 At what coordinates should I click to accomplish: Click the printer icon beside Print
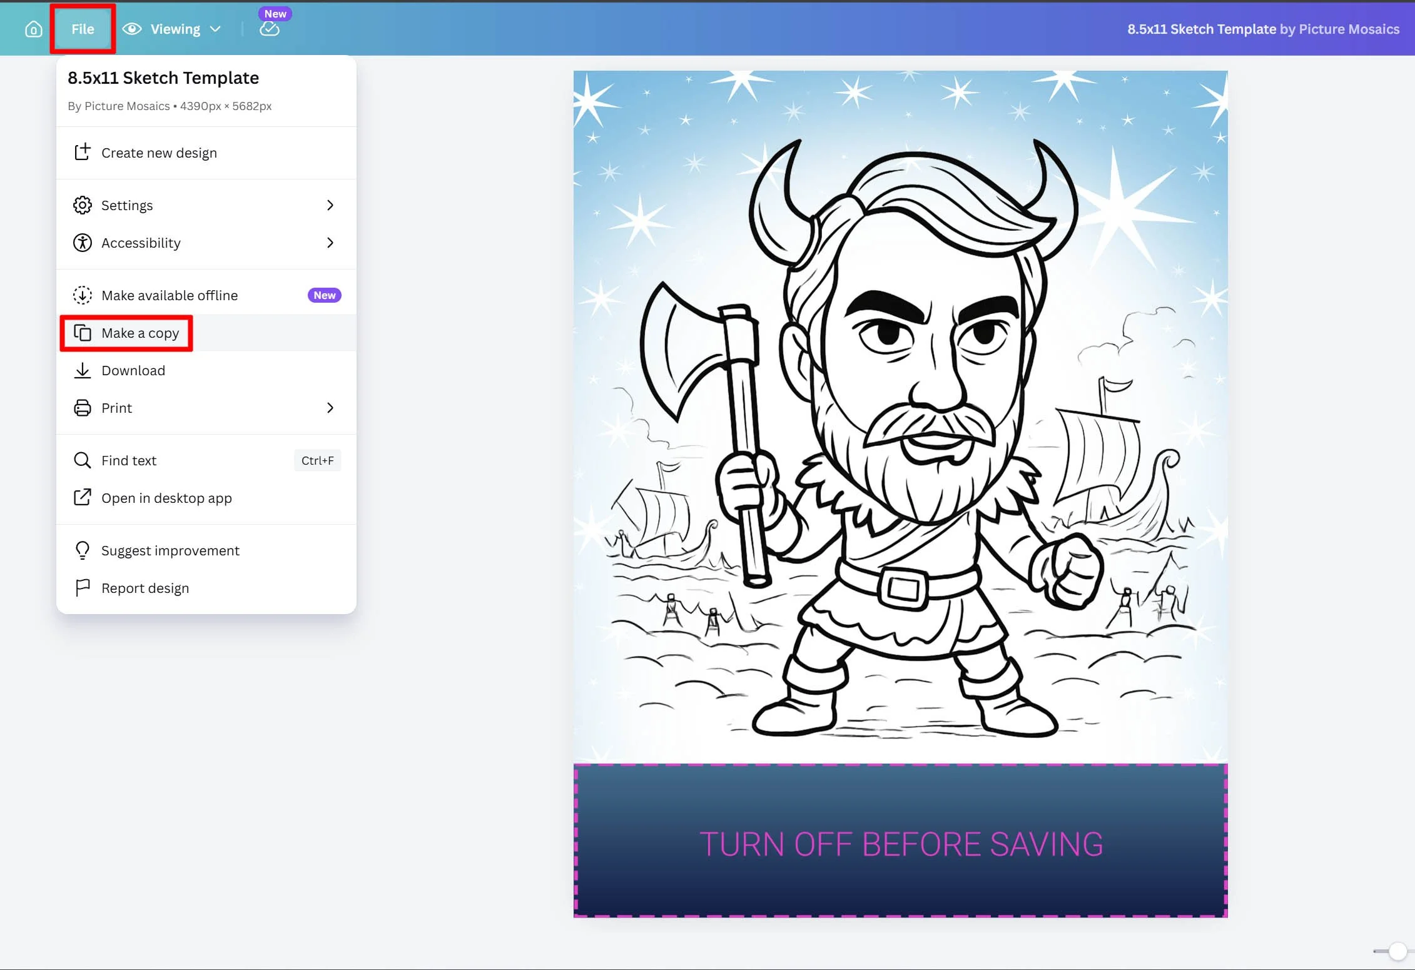click(83, 408)
